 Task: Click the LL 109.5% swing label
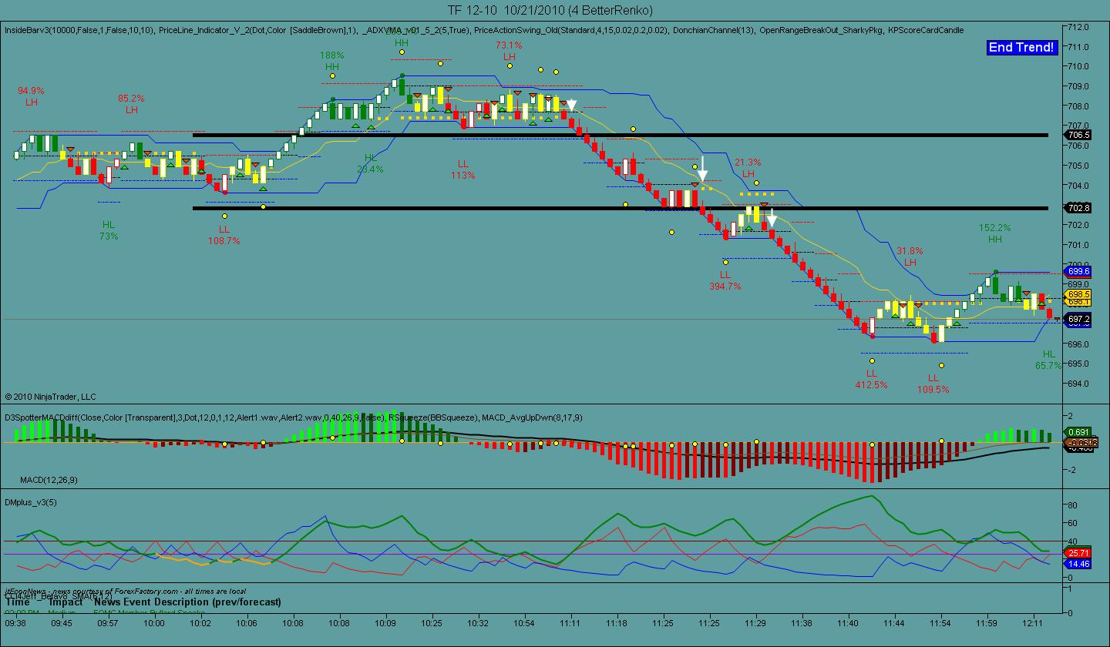pyautogui.click(x=933, y=384)
